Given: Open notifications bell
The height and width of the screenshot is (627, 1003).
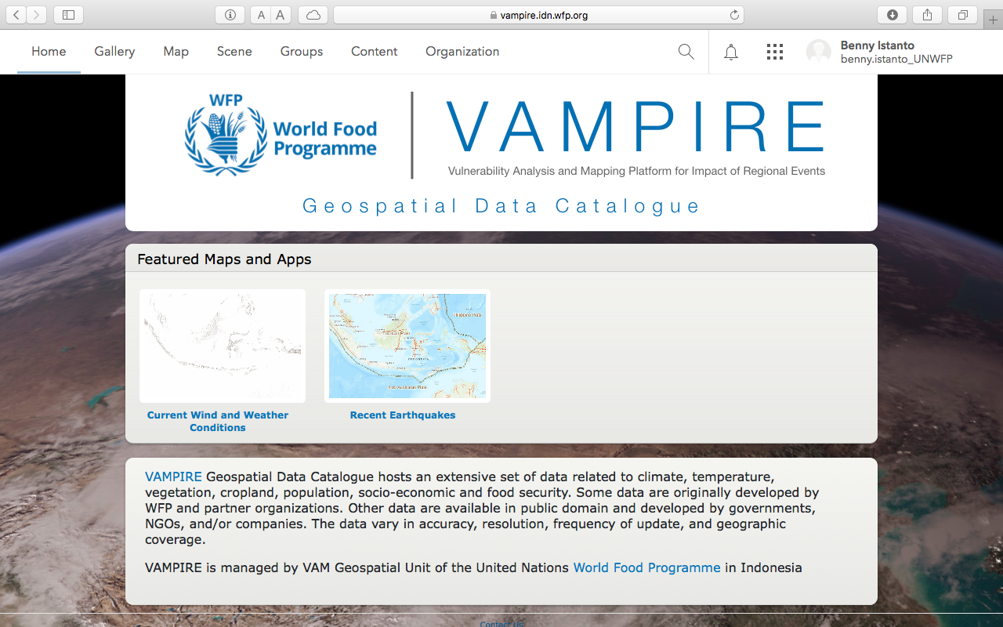Looking at the screenshot, I should pos(731,52).
